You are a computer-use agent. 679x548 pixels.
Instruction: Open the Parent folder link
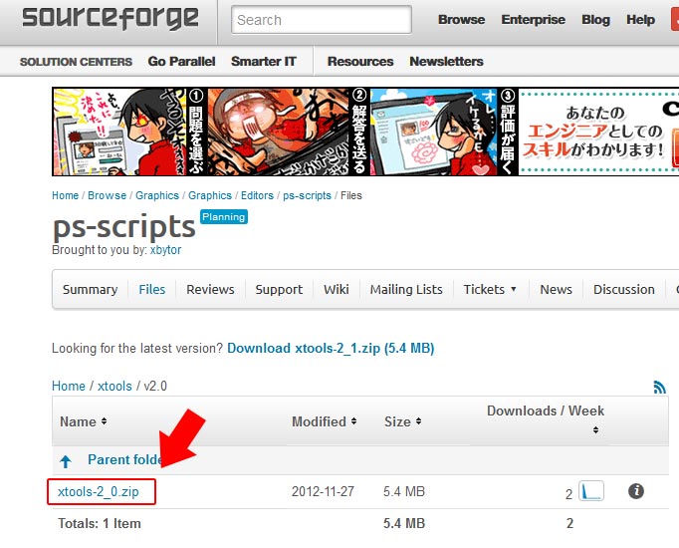pyautogui.click(x=125, y=459)
